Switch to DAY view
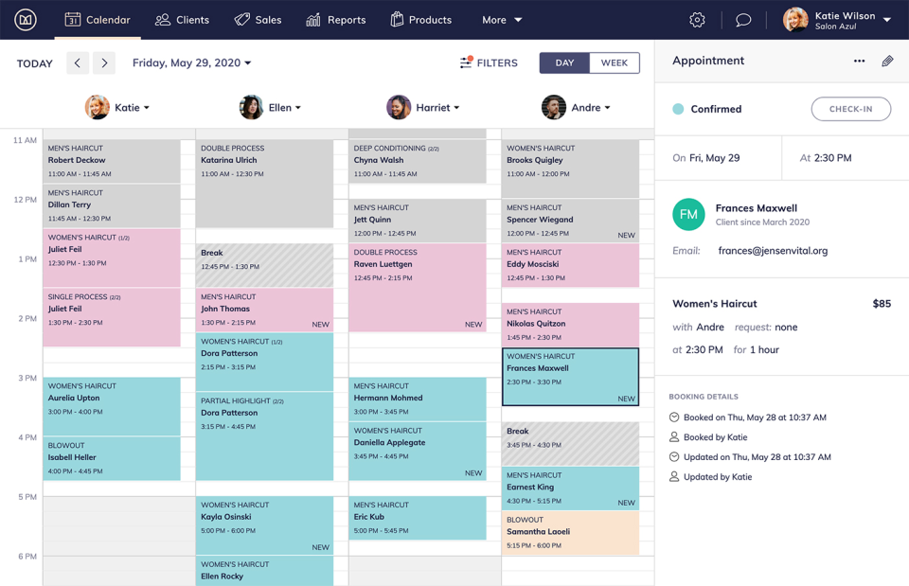The image size is (909, 586). (564, 62)
